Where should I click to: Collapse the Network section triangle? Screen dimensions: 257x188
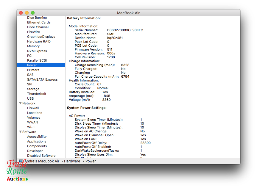click(20, 103)
